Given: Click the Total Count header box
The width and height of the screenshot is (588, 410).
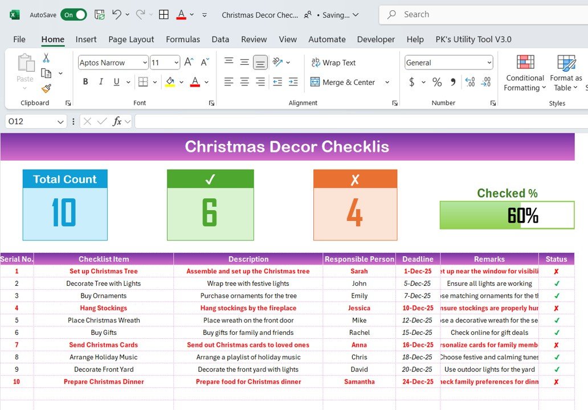Looking at the screenshot, I should (x=65, y=179).
